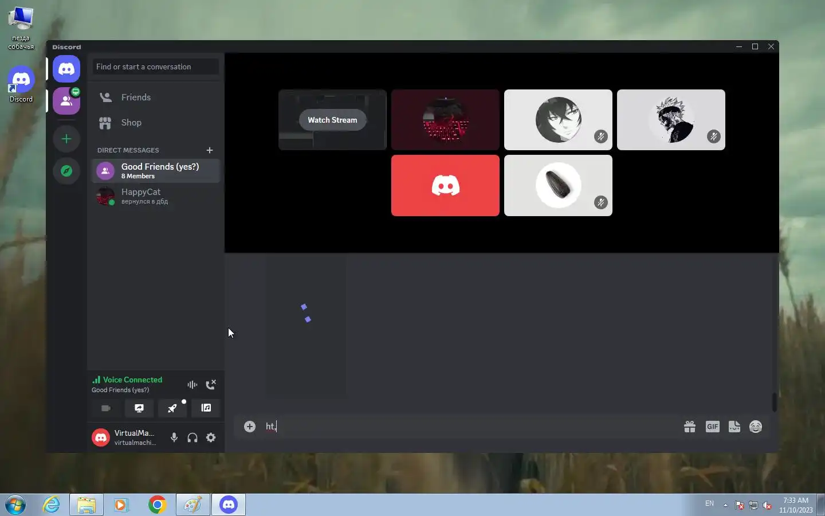Open the emoji picker
Screen dimensions: 825x516
pyautogui.click(x=756, y=427)
